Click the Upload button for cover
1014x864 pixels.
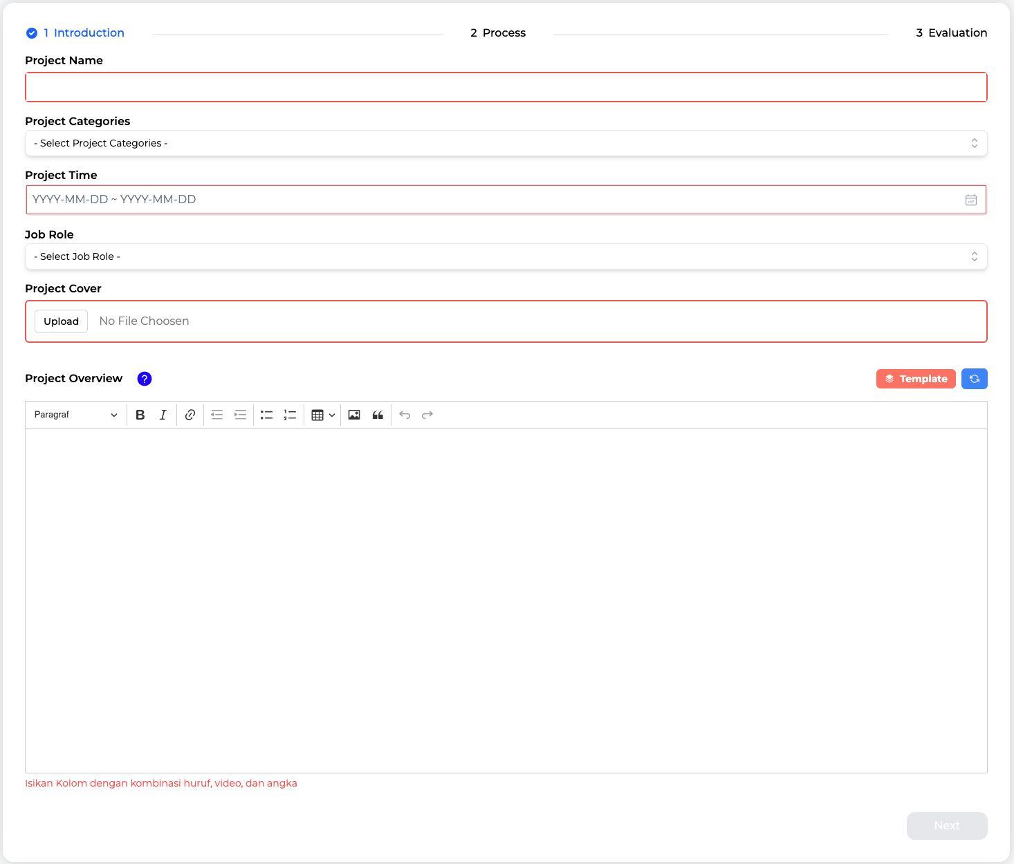point(61,321)
